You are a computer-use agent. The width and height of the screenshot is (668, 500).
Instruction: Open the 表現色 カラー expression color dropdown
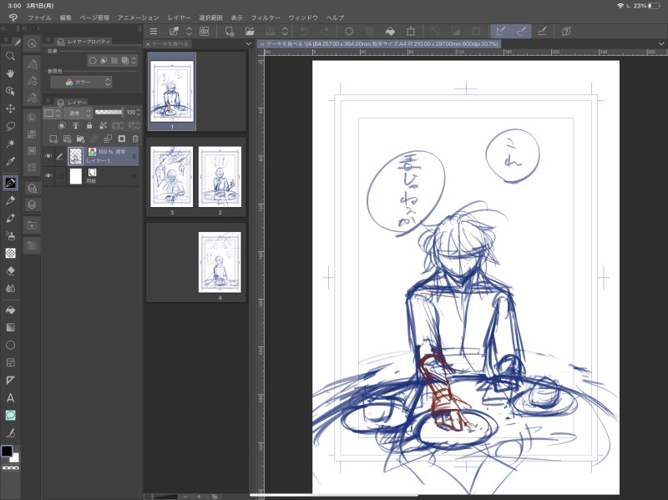pyautogui.click(x=81, y=82)
